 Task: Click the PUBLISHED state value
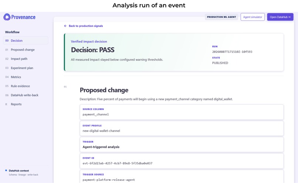[220, 63]
